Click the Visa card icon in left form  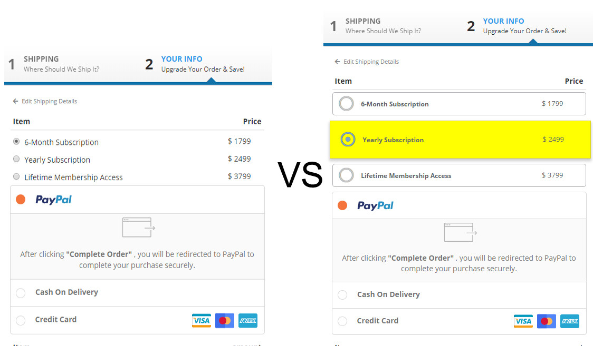[202, 320]
